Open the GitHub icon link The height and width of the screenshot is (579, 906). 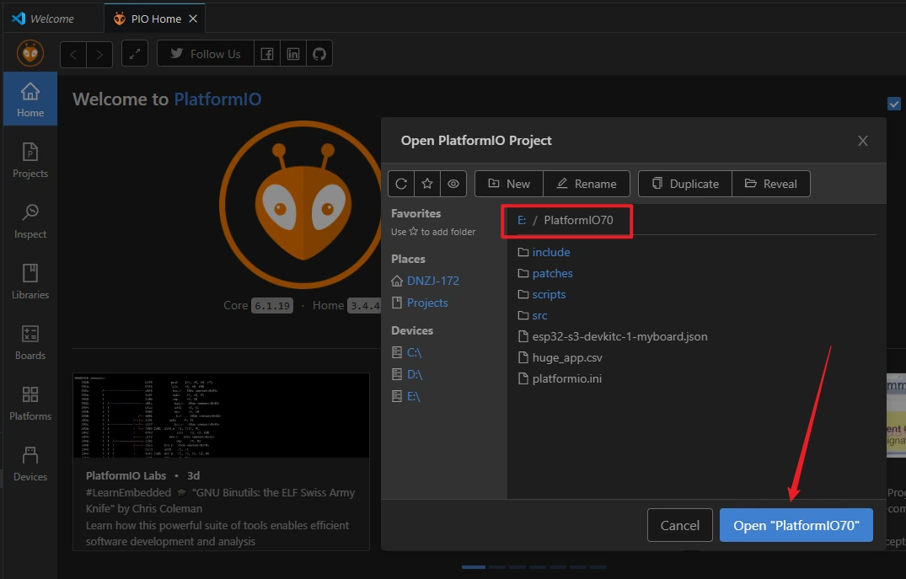click(x=319, y=54)
